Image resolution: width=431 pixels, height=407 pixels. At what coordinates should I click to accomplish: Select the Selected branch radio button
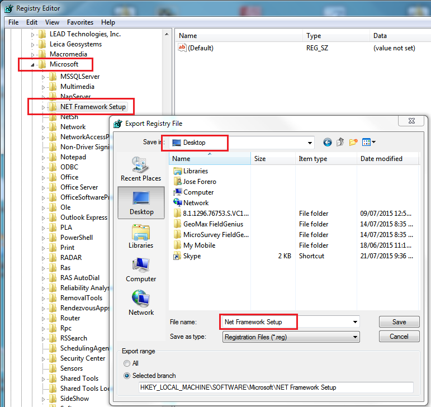[127, 376]
